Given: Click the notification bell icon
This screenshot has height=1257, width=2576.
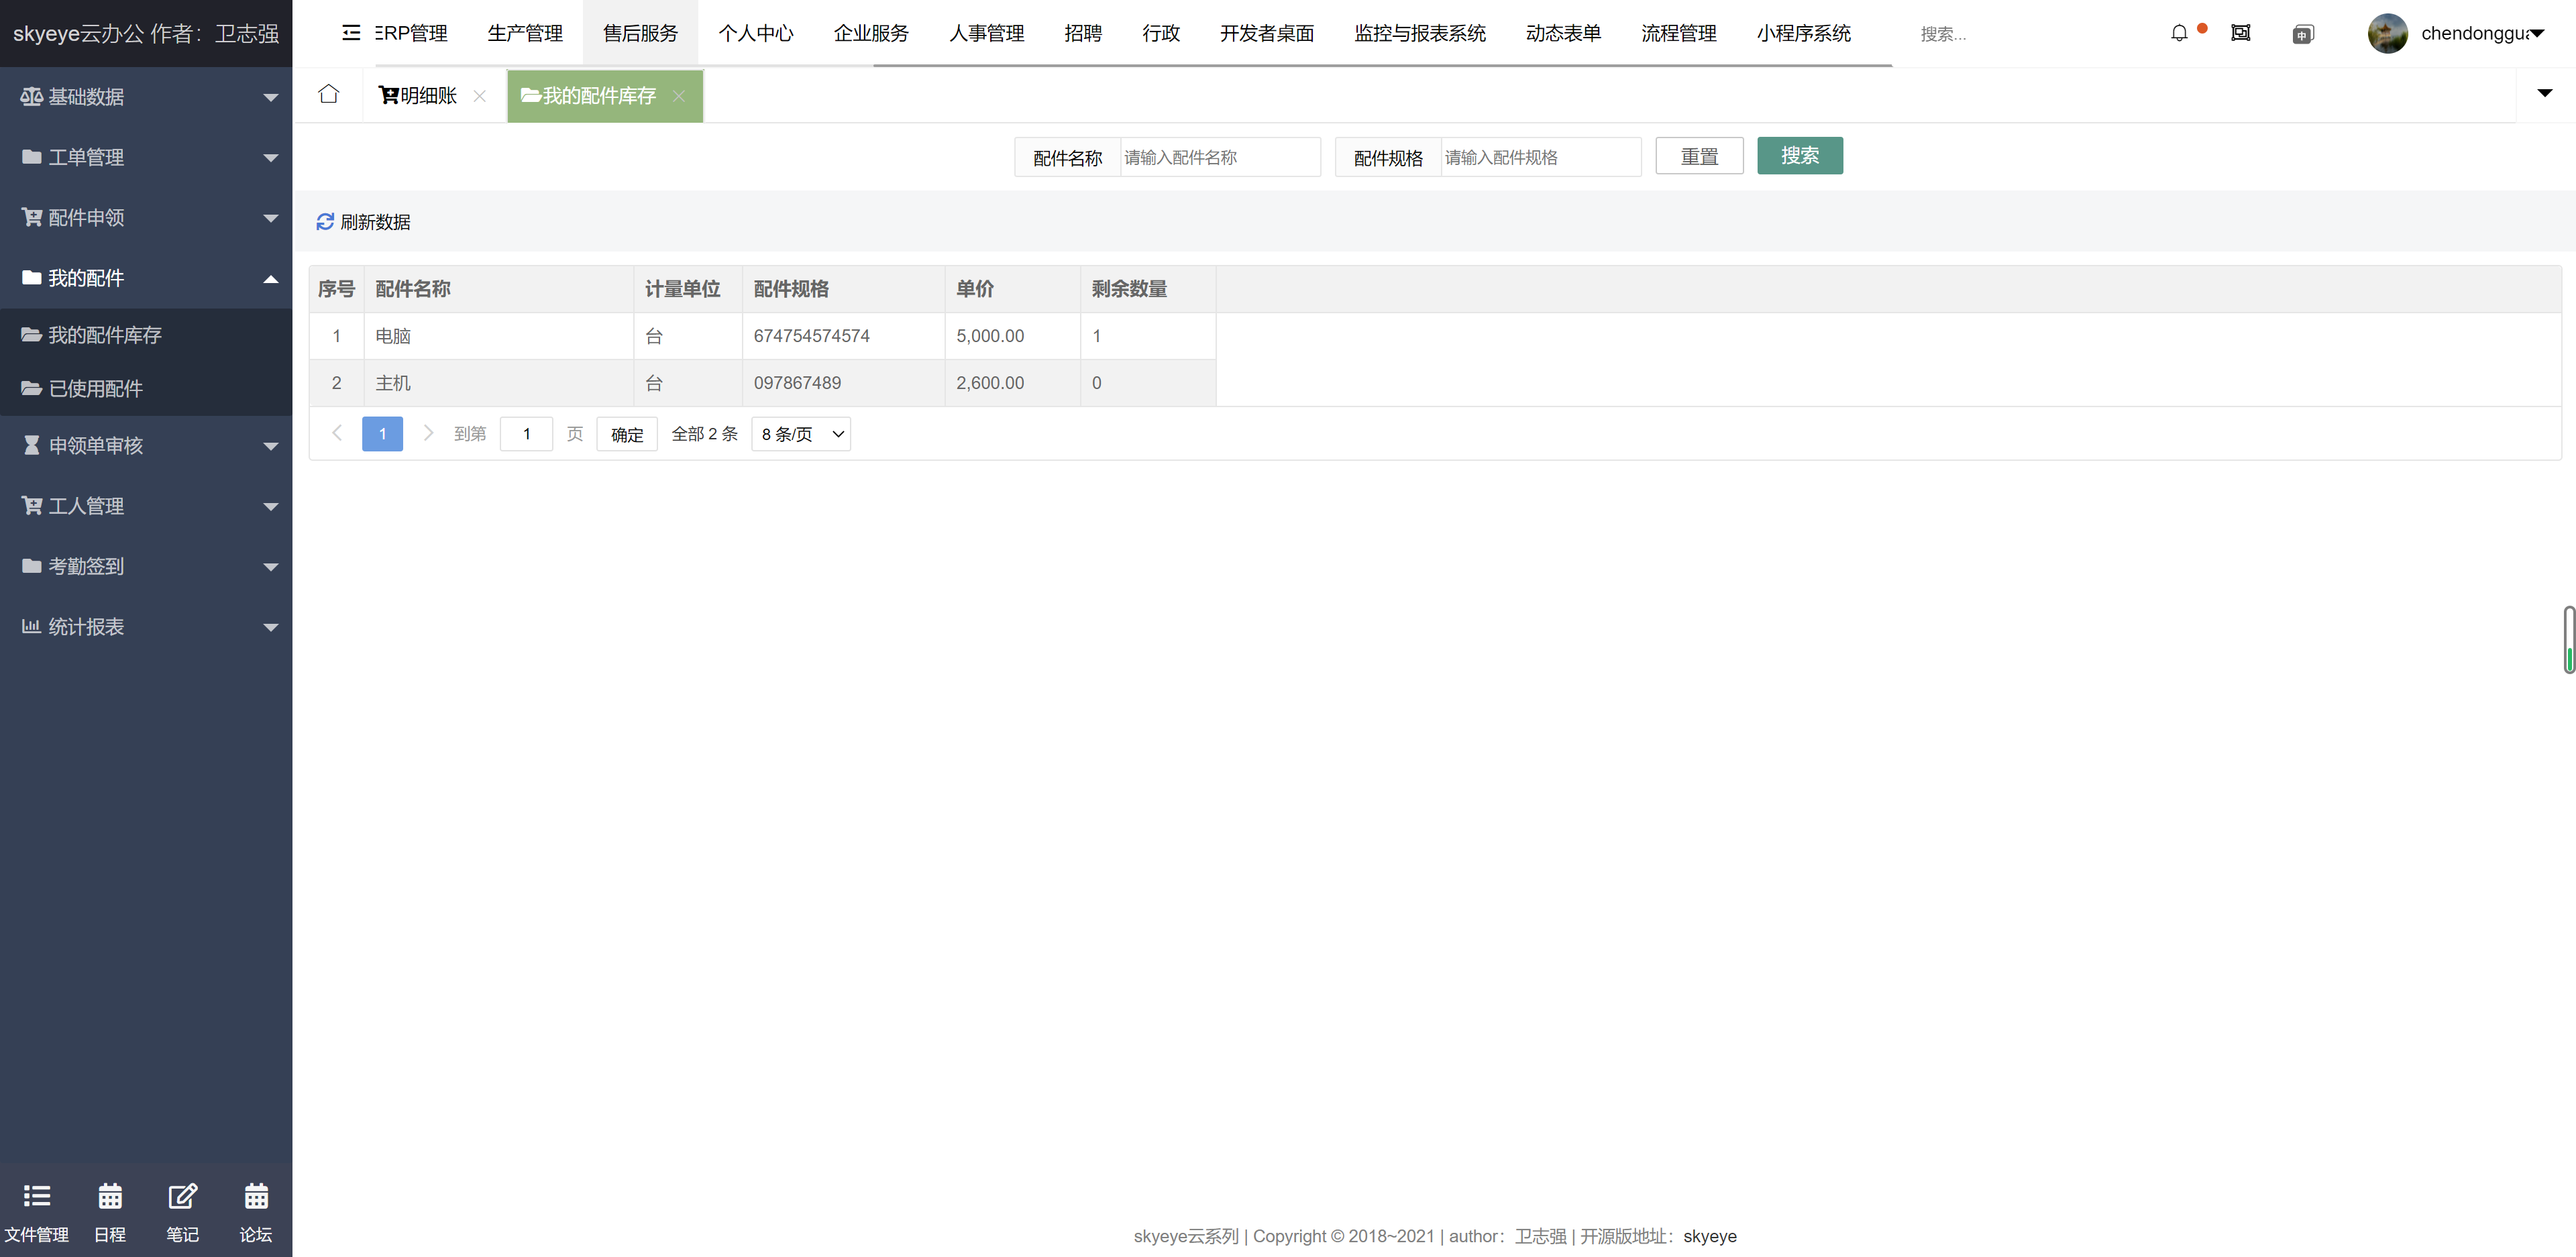Looking at the screenshot, I should 2180,33.
